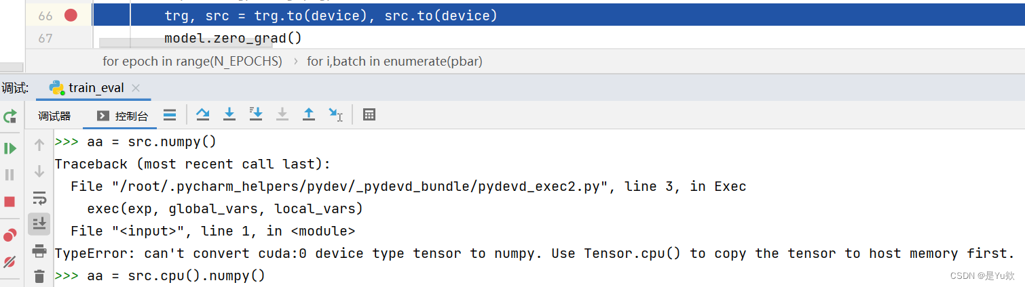
Task: Stop debugging with red square icon
Action: (x=10, y=202)
